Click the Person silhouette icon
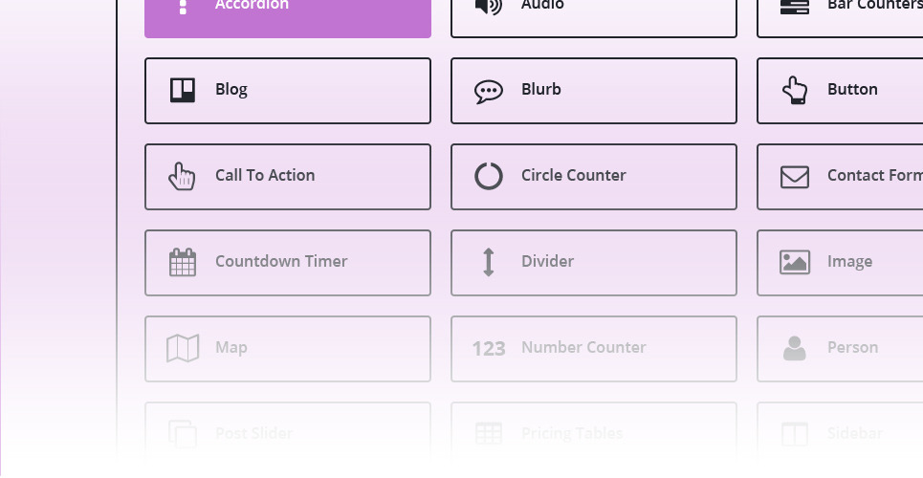The image size is (923, 478). pos(795,348)
